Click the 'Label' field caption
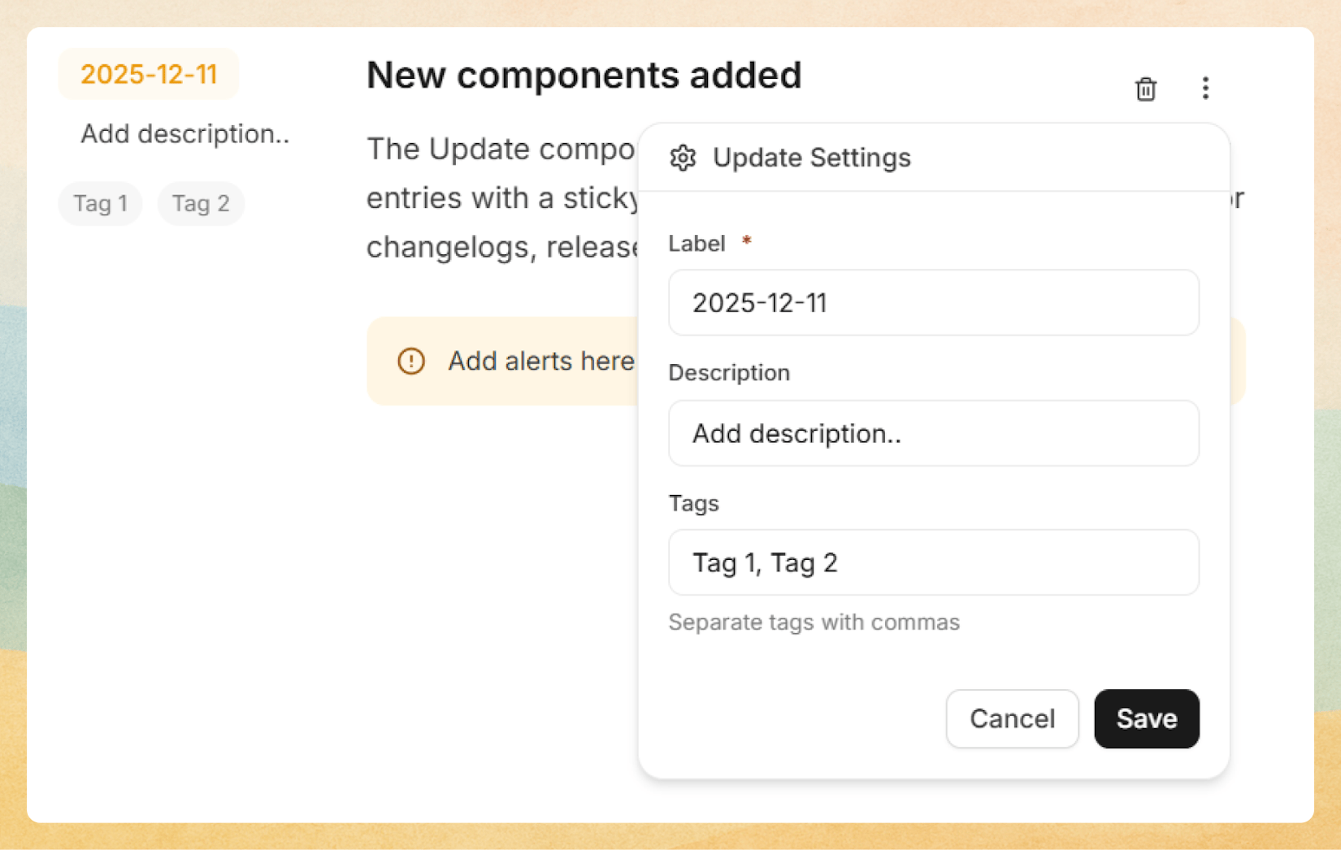This screenshot has width=1341, height=850. coord(697,244)
